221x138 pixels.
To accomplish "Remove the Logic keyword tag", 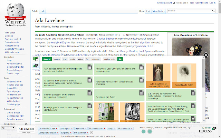I will 115,129.
